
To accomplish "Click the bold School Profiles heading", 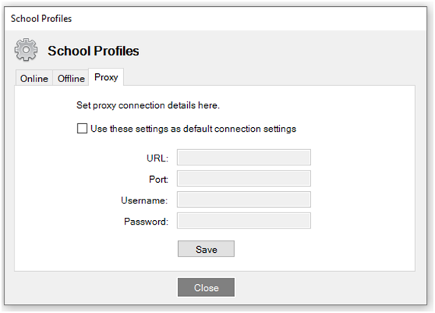I will (94, 51).
